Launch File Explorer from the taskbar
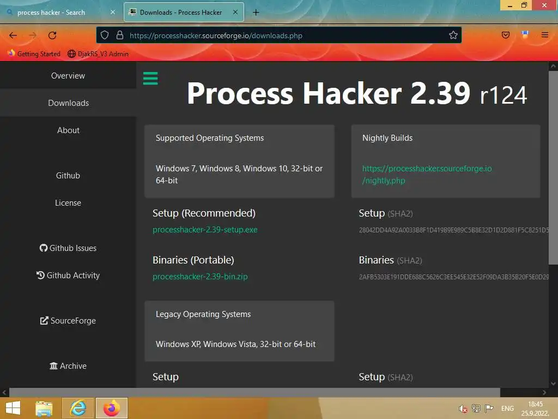Screen dimensions: 558x419 click(44, 408)
